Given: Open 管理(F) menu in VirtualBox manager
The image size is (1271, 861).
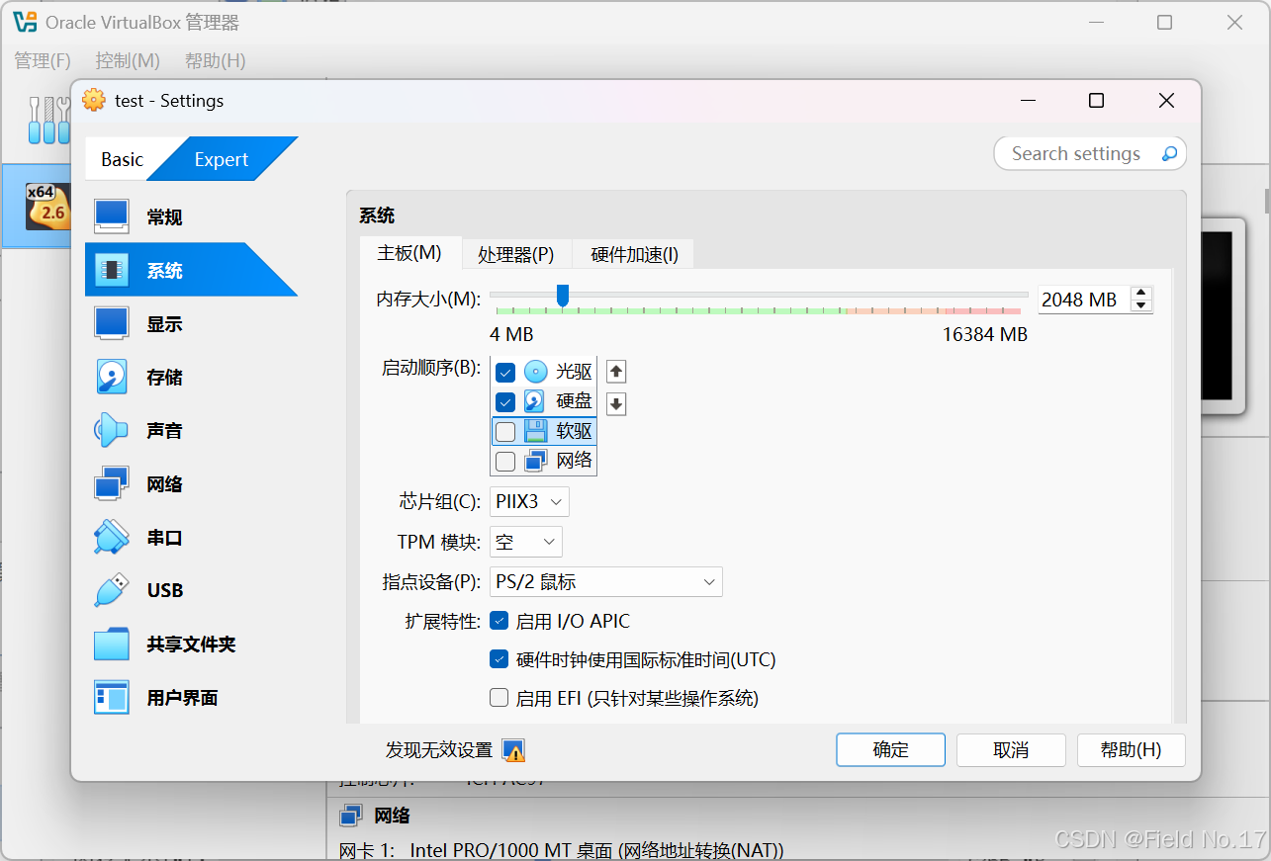Looking at the screenshot, I should [43, 60].
